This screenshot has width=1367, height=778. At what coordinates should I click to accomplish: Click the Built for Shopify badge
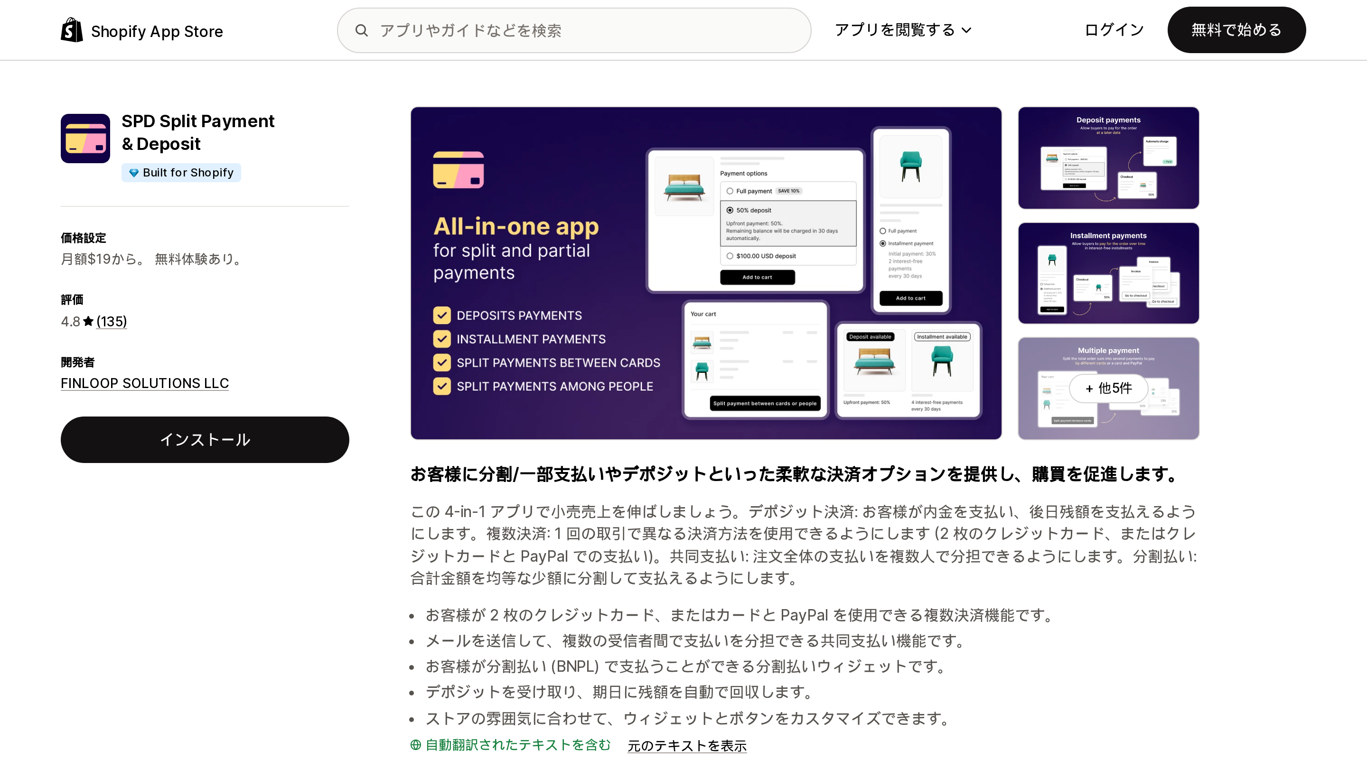click(181, 173)
